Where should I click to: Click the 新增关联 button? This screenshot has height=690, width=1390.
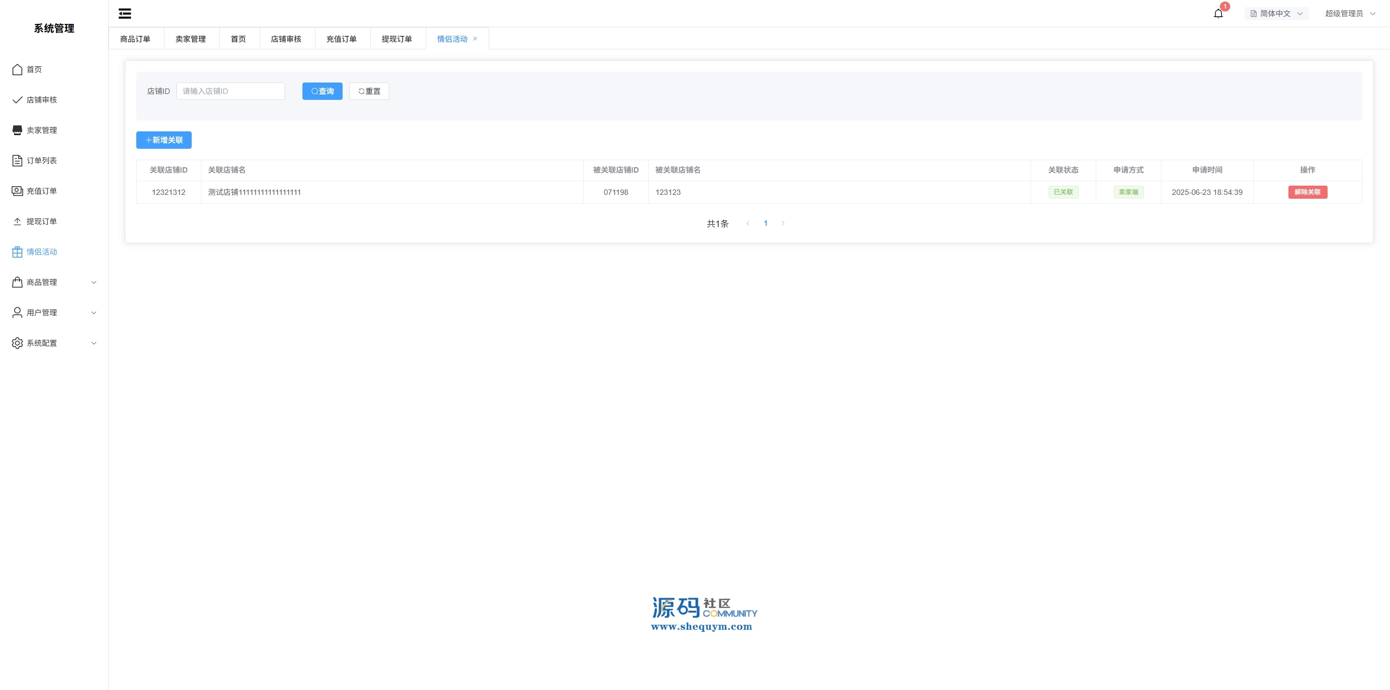[x=164, y=140]
